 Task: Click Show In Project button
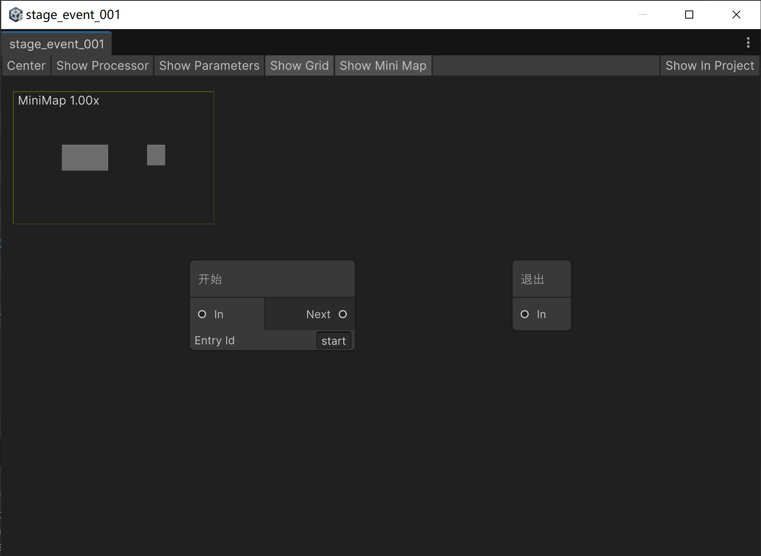click(x=710, y=65)
